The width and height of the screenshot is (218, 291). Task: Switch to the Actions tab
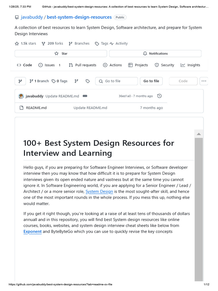[112, 65]
